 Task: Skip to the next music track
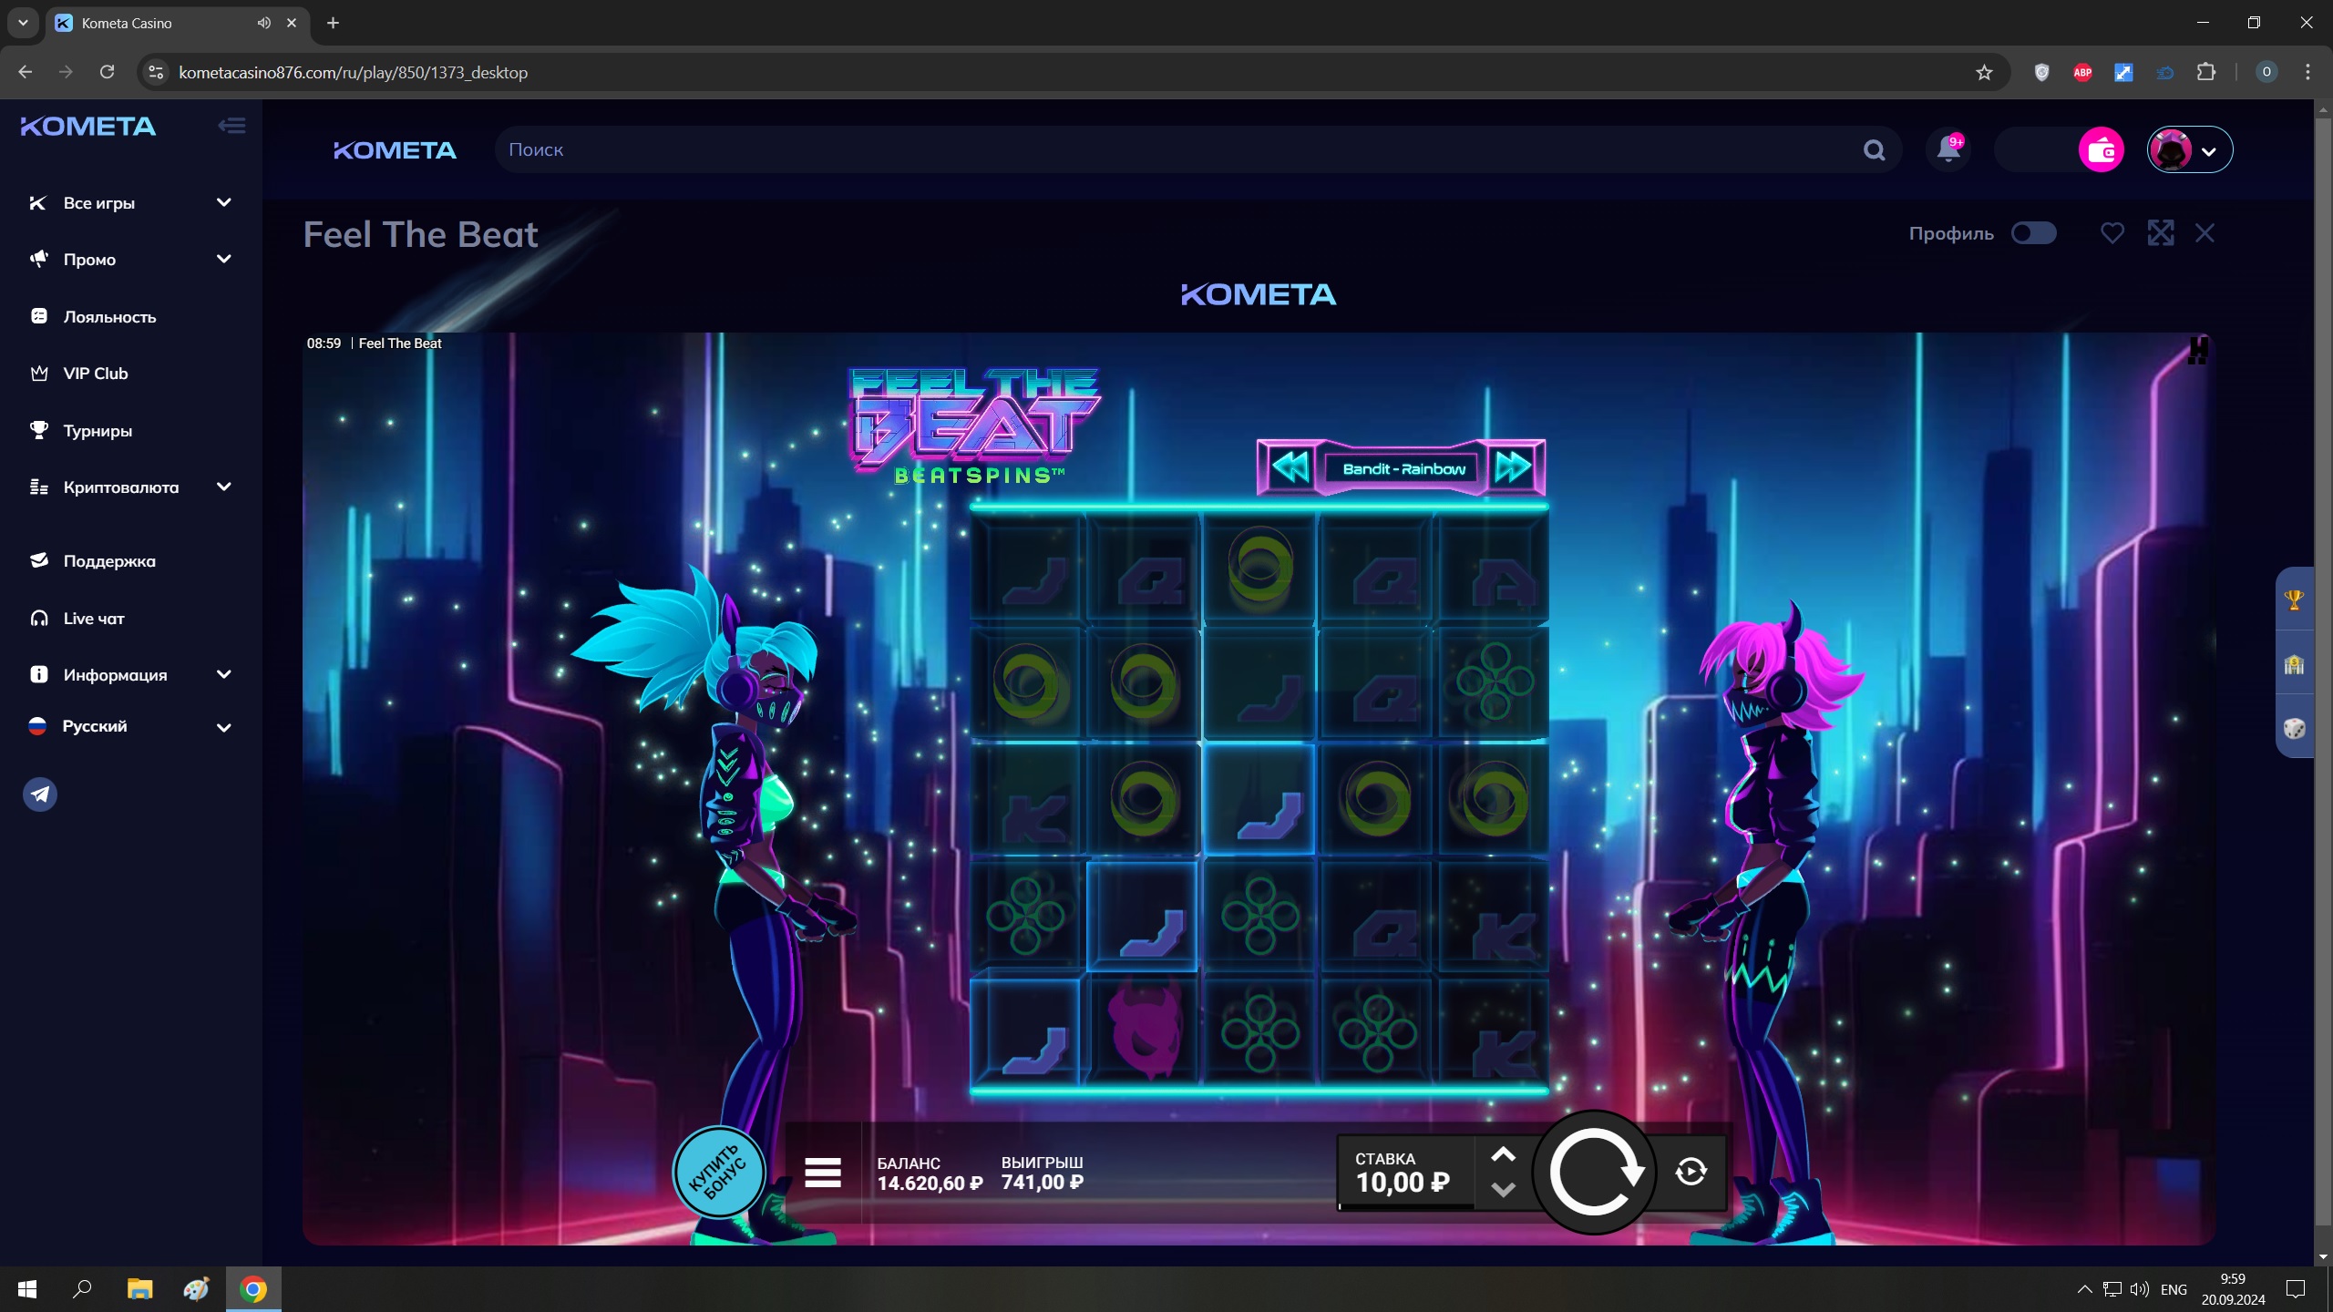click(x=1513, y=467)
